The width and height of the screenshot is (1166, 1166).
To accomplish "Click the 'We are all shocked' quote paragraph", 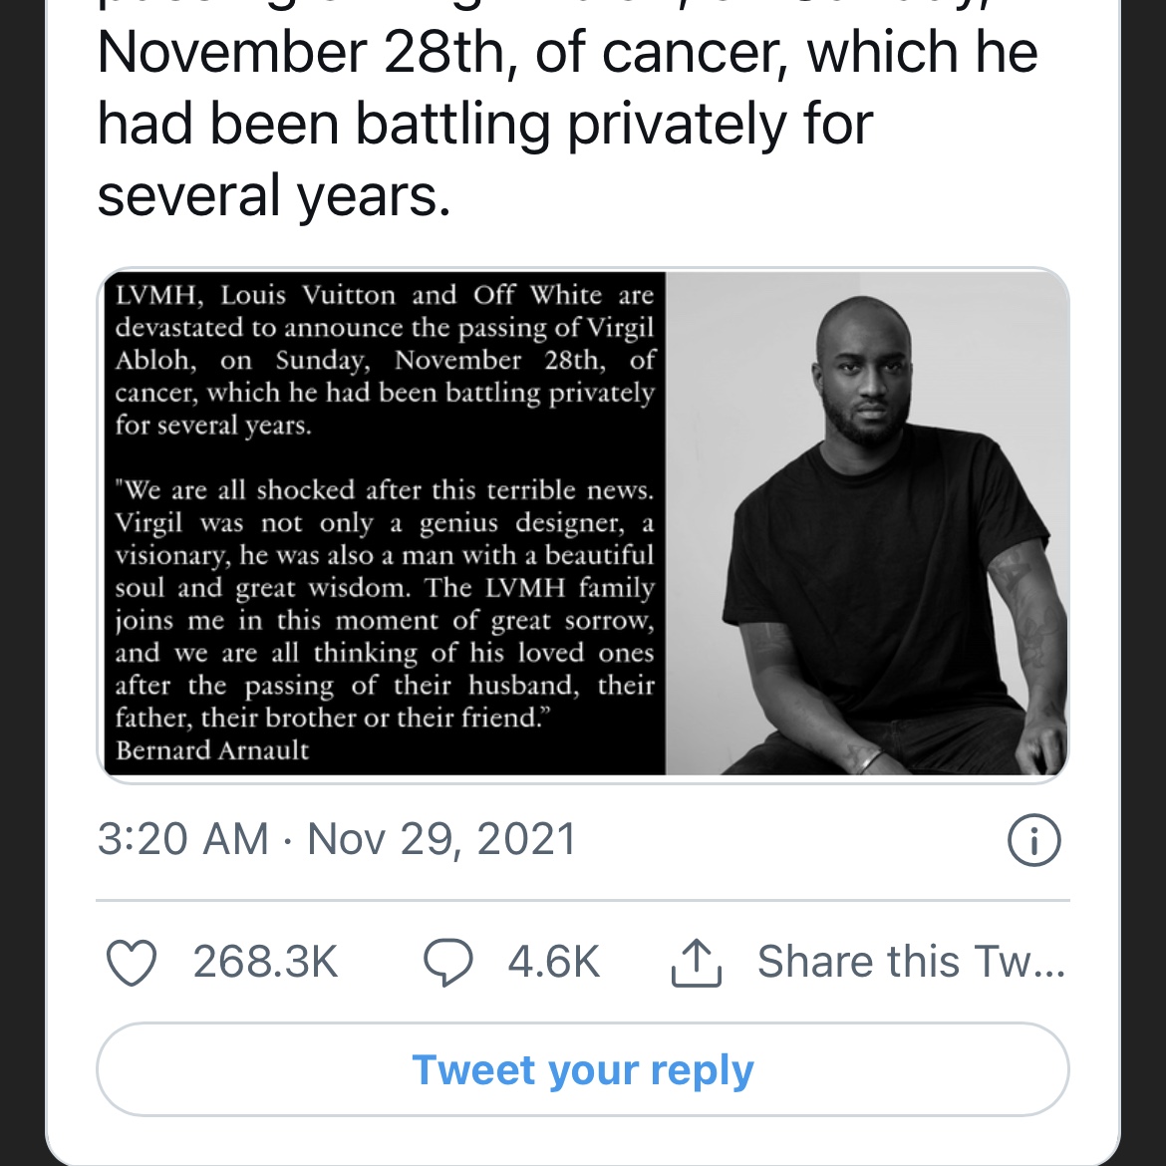I will pyautogui.click(x=385, y=604).
